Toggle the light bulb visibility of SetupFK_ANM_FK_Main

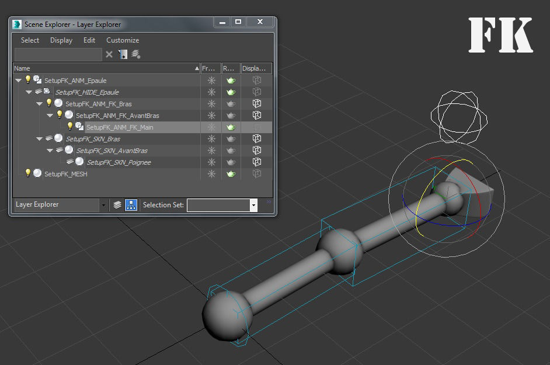click(70, 126)
